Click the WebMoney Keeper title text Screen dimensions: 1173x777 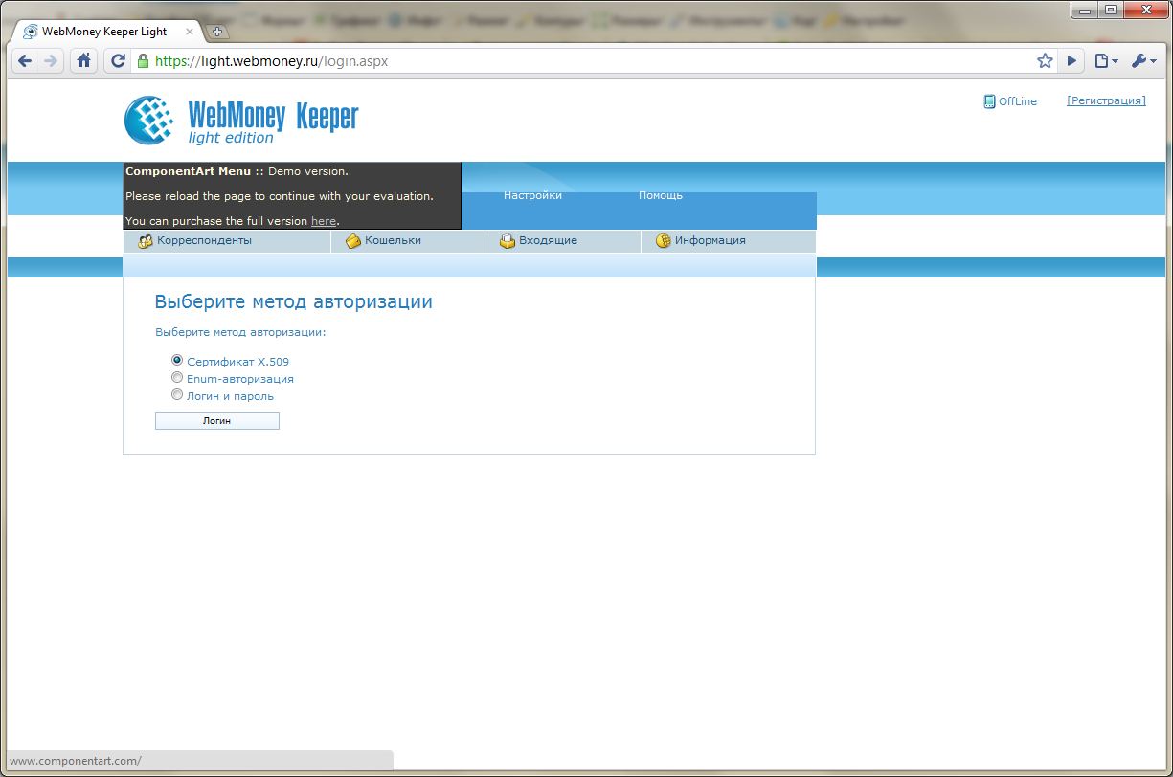tap(273, 116)
